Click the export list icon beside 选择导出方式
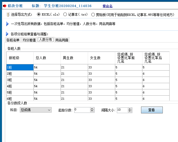Screen dimensions: 178x142 pyautogui.click(x=8, y=15)
